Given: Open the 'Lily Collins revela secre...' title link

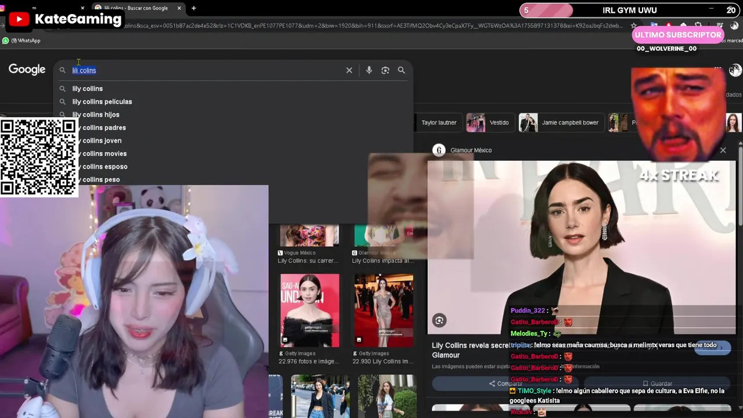Looking at the screenshot, I should (471, 350).
